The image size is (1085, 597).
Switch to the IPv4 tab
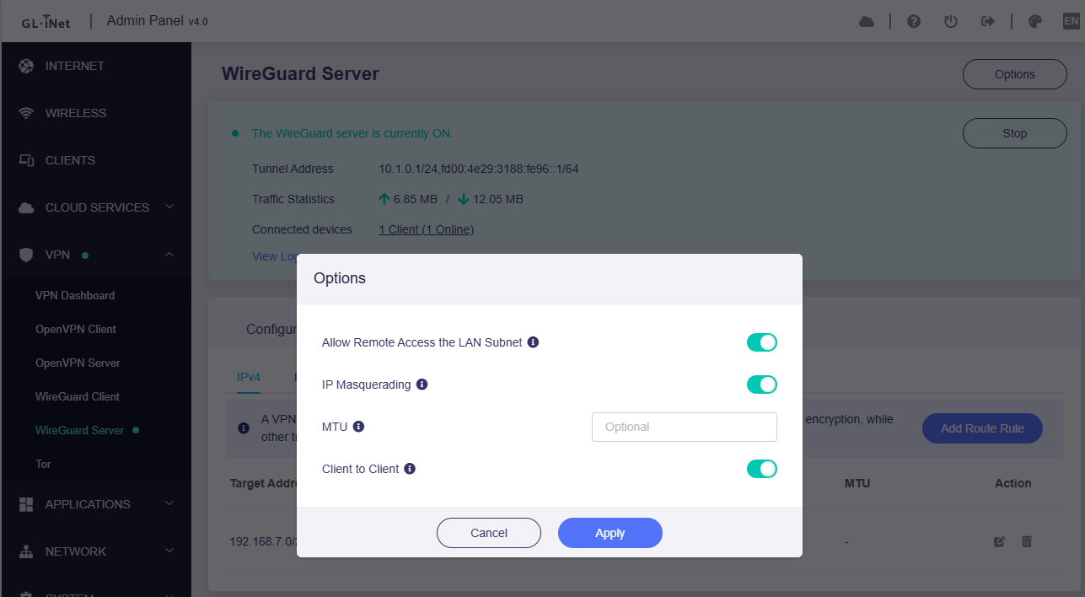tap(249, 377)
